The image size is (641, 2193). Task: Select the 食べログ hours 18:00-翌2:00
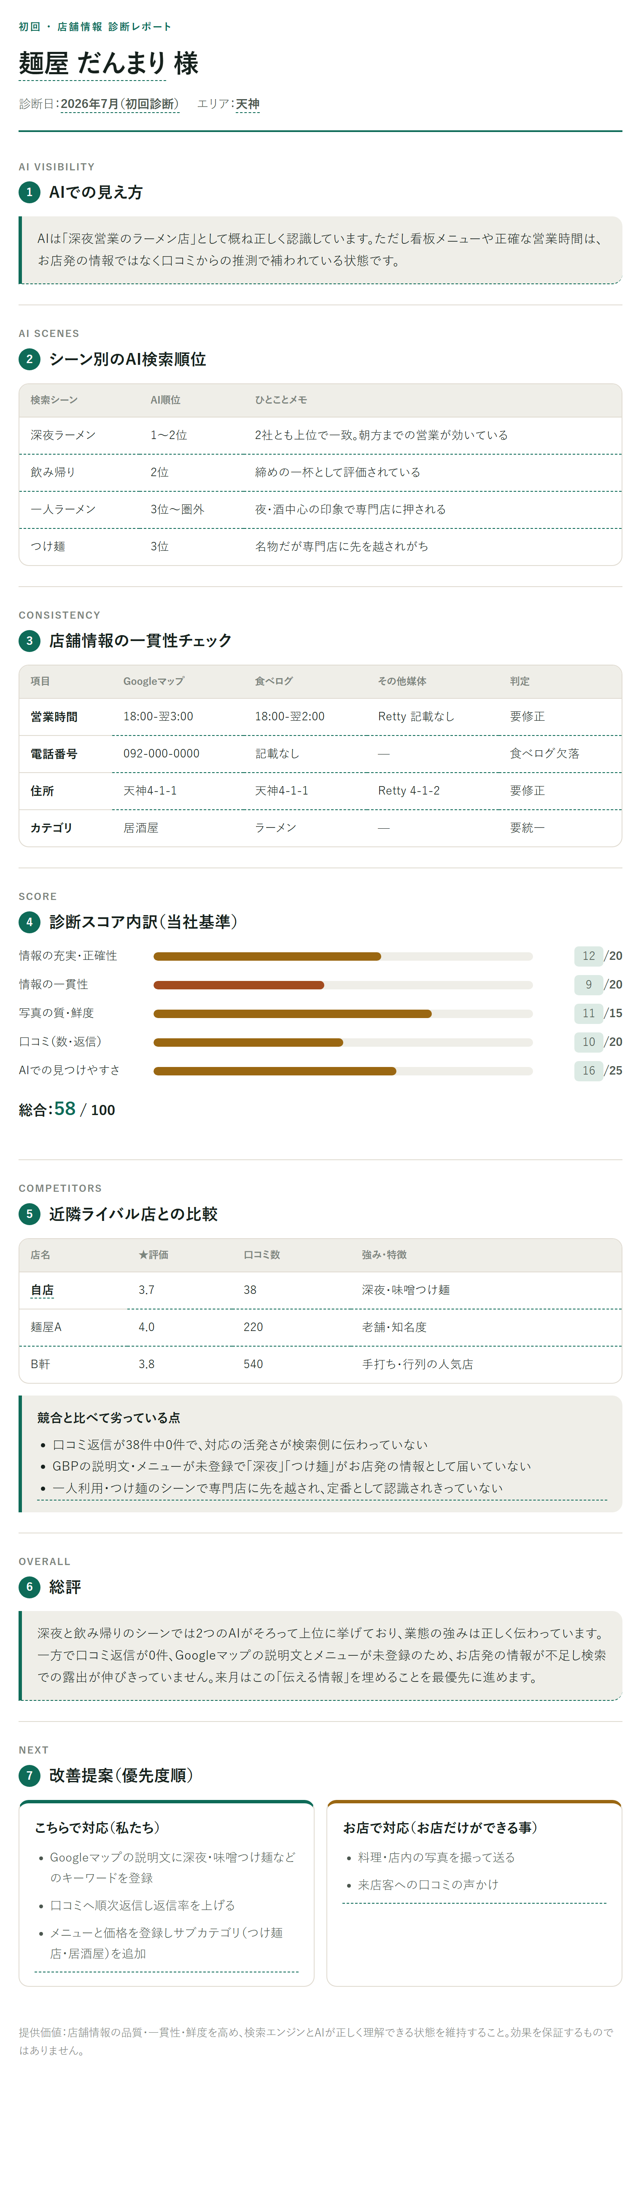click(x=305, y=717)
